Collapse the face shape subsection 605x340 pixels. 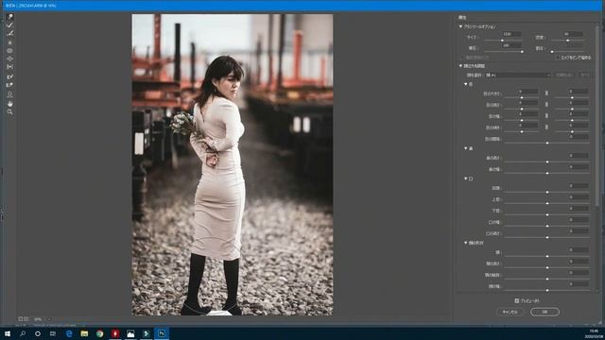(466, 243)
